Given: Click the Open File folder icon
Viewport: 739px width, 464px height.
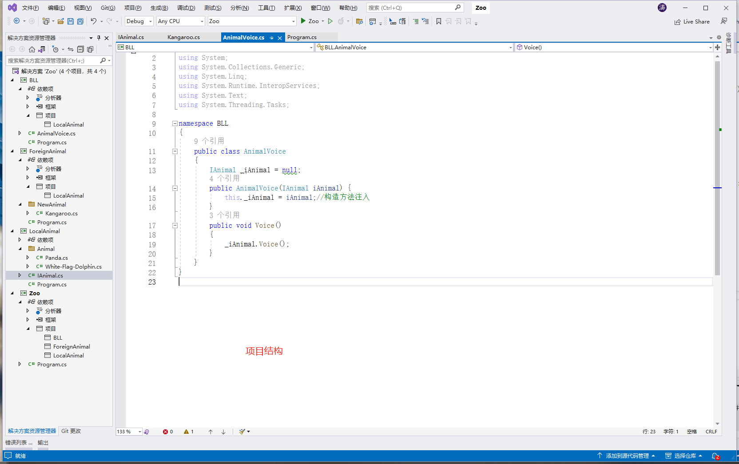Looking at the screenshot, I should point(61,21).
